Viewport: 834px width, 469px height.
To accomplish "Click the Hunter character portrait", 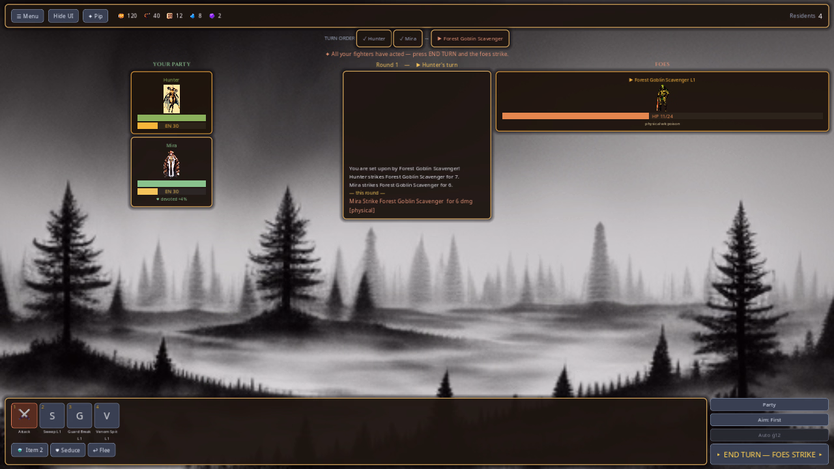I will point(171,99).
